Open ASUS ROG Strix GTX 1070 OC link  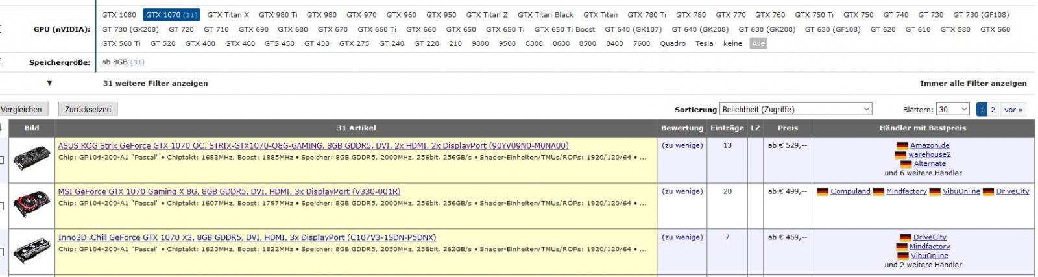click(x=313, y=146)
